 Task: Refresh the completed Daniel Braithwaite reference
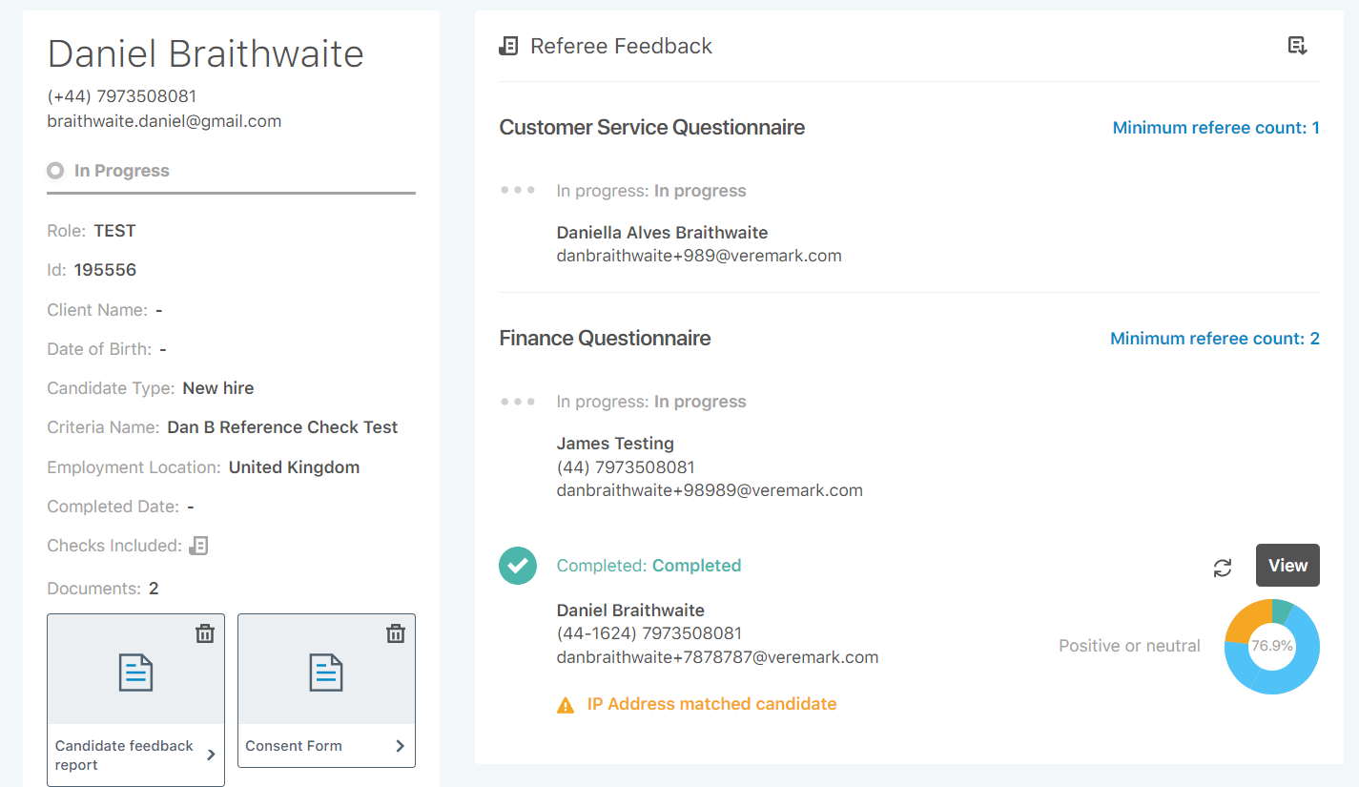click(1223, 568)
